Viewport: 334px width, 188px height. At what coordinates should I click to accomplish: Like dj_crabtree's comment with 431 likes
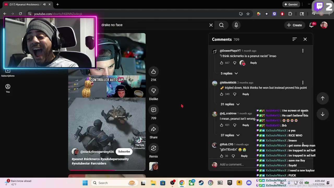[222, 125]
